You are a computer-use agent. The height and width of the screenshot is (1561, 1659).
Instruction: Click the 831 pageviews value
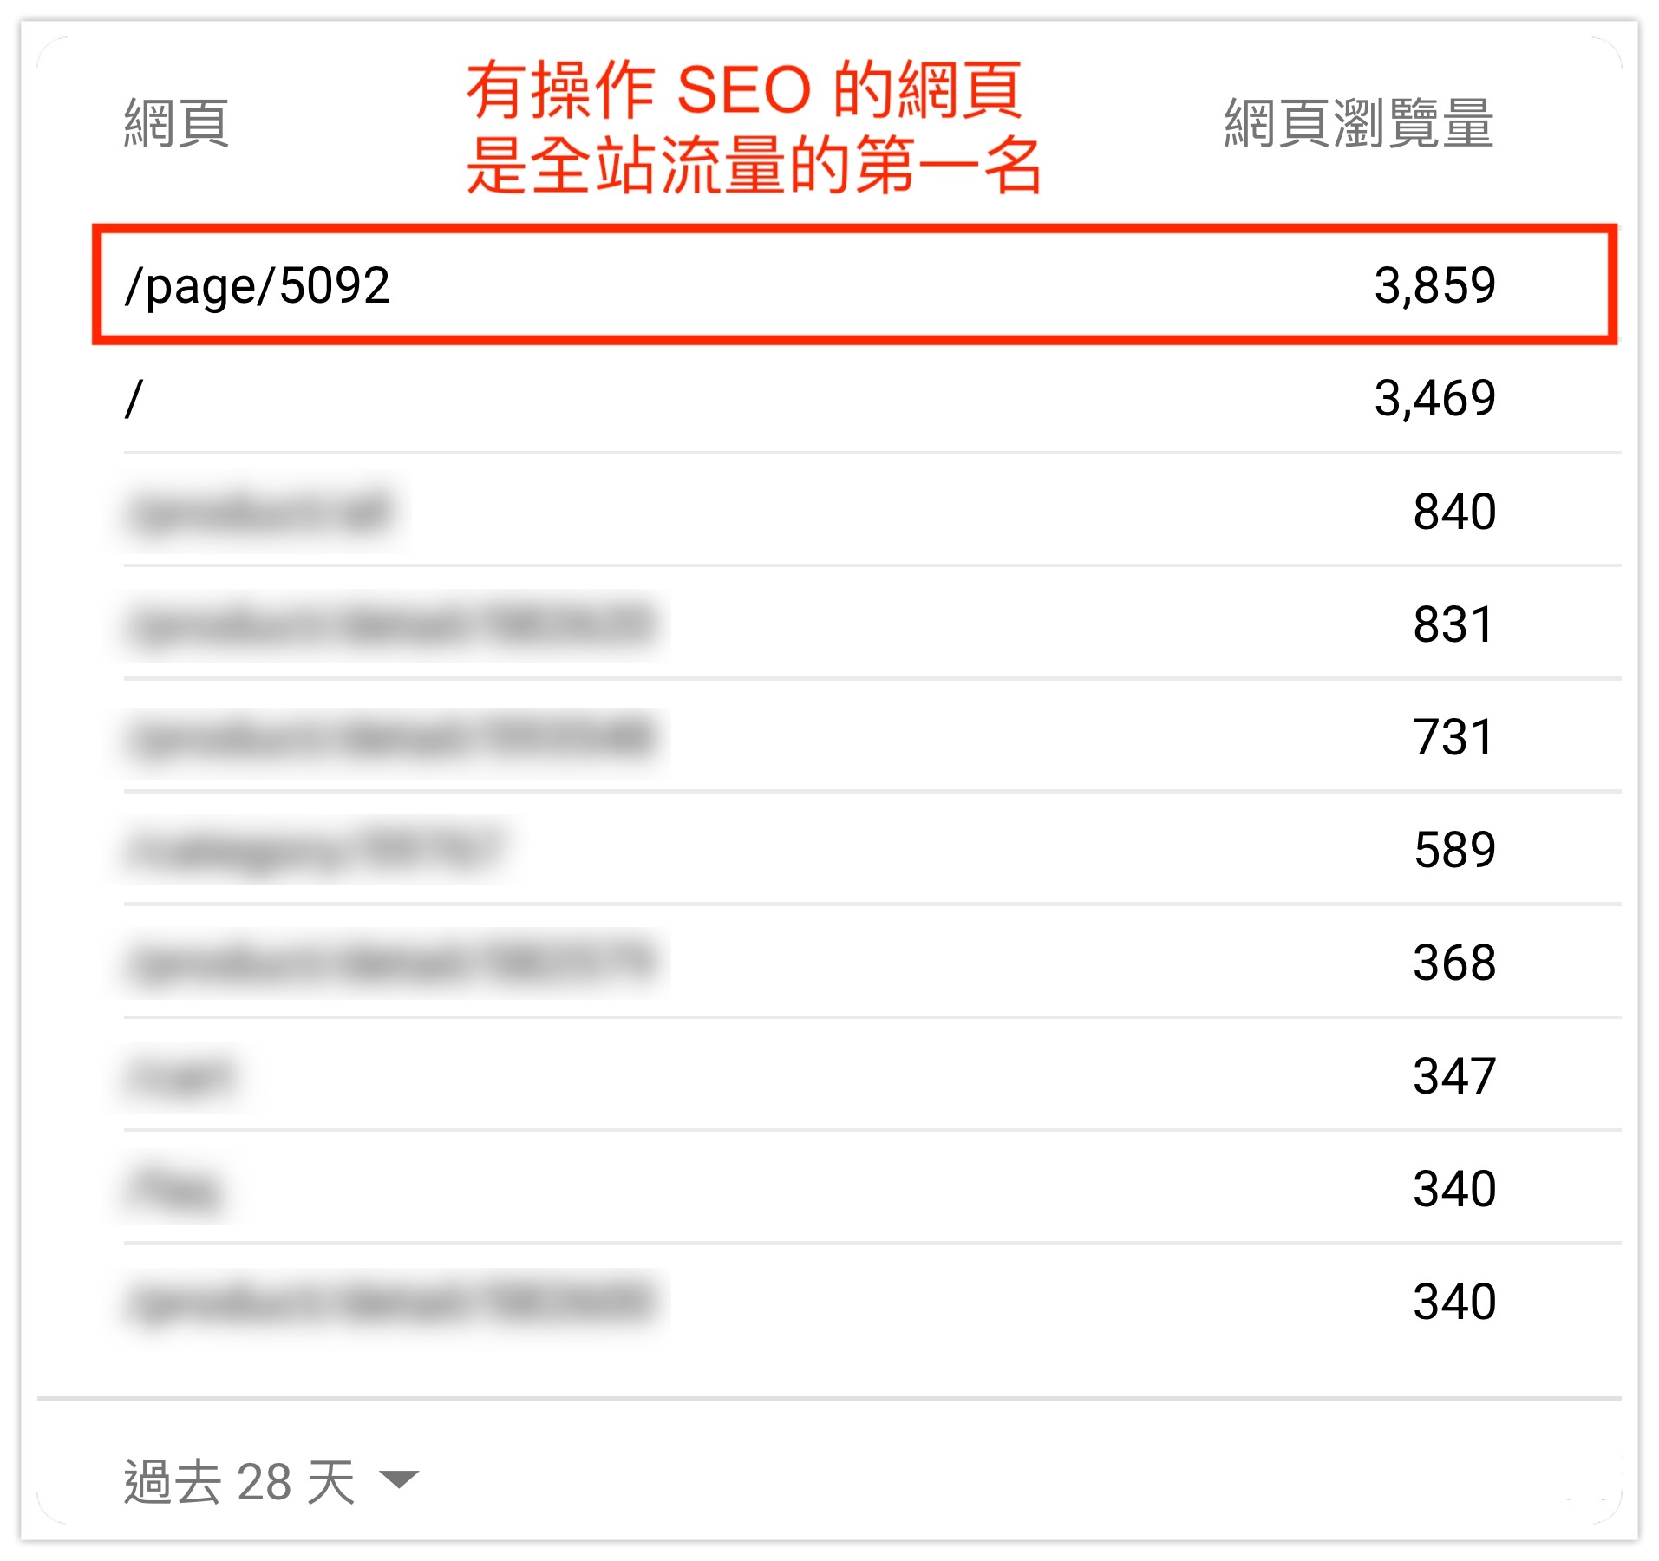pyautogui.click(x=1453, y=624)
